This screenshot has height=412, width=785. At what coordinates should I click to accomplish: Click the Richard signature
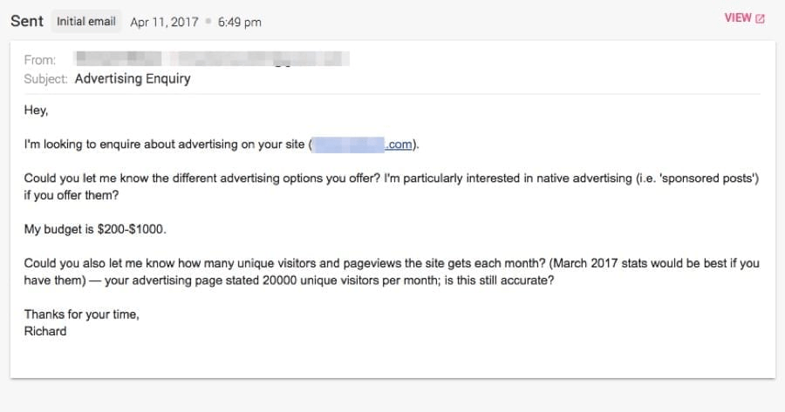click(x=45, y=331)
